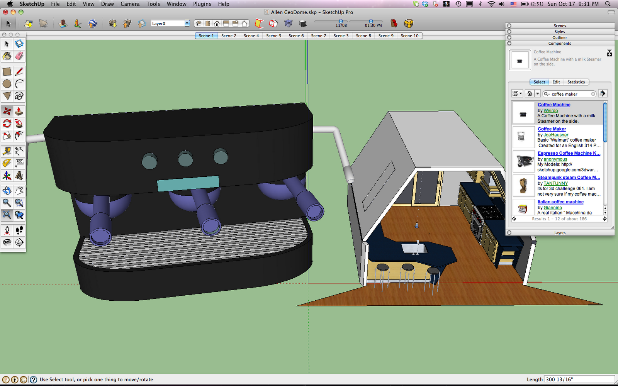
Task: Activate the Dimension tool
Action: point(19,151)
